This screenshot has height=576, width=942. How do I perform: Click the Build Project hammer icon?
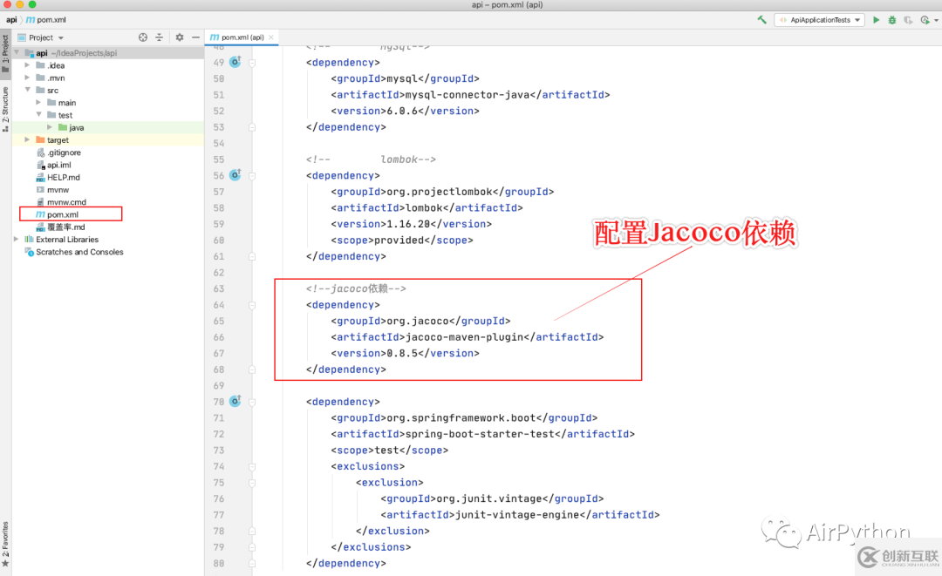[761, 20]
